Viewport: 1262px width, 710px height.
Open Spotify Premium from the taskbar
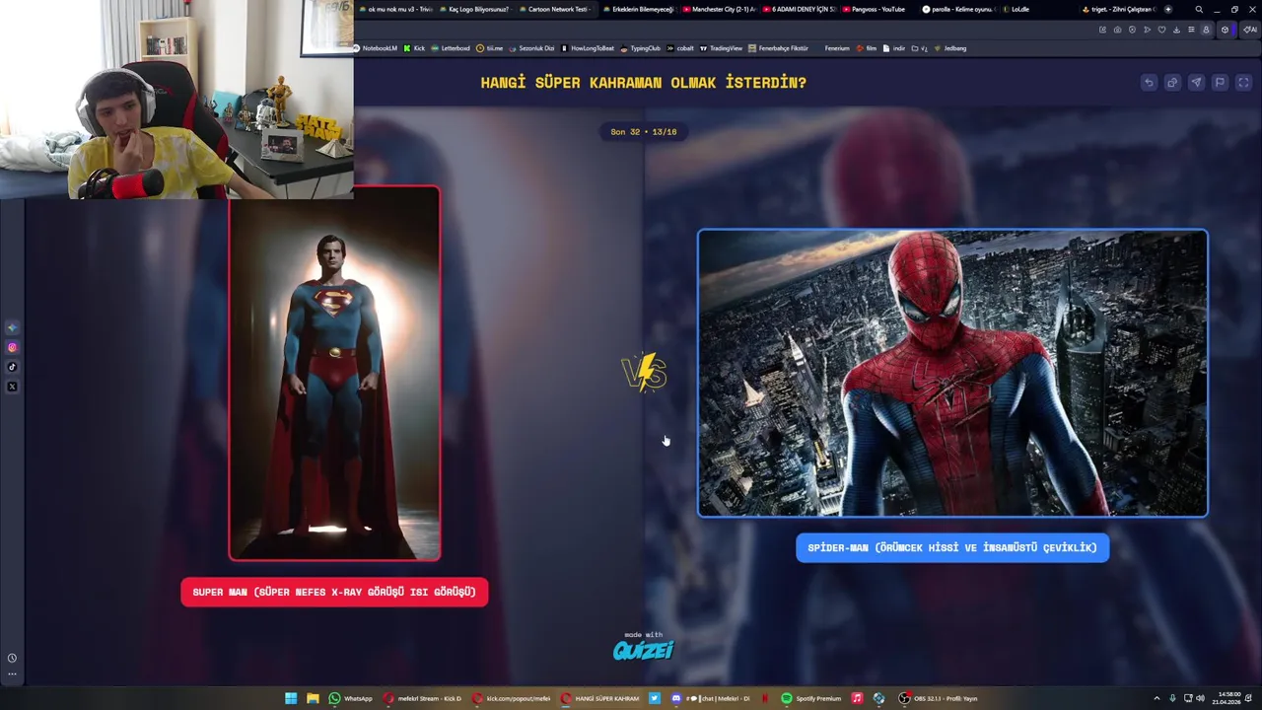[x=810, y=698]
